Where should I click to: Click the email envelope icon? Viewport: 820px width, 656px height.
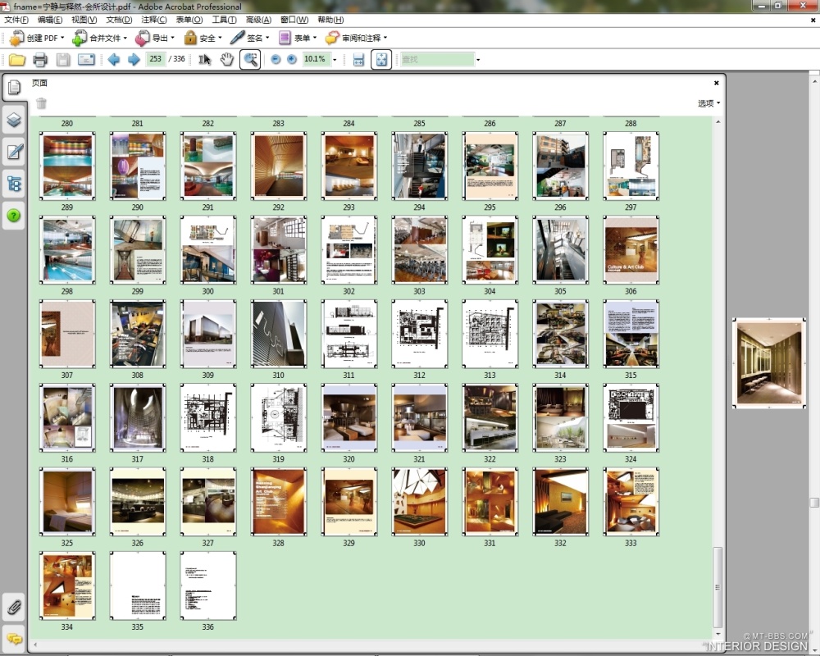pyautogui.click(x=86, y=59)
